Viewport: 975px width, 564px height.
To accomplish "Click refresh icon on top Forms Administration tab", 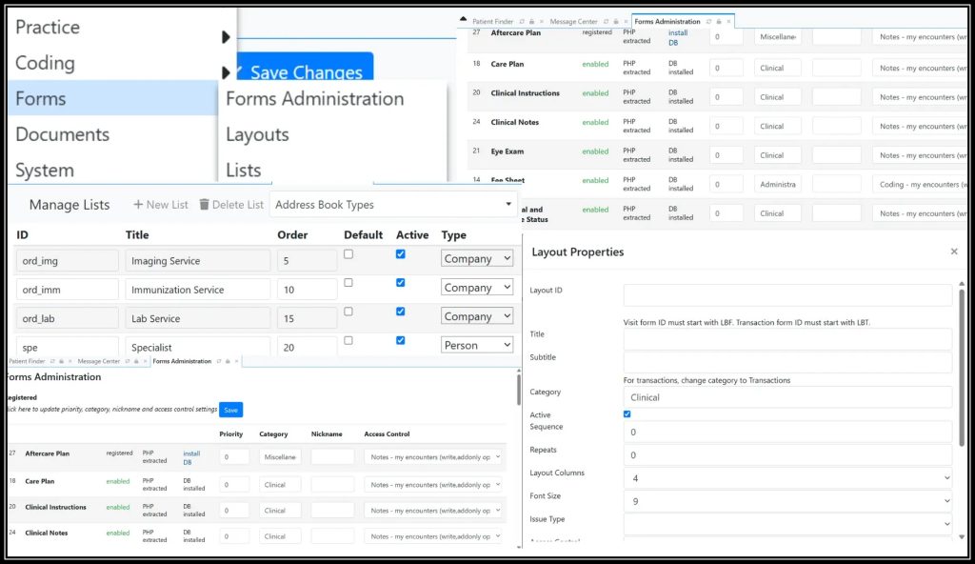I will pos(708,21).
